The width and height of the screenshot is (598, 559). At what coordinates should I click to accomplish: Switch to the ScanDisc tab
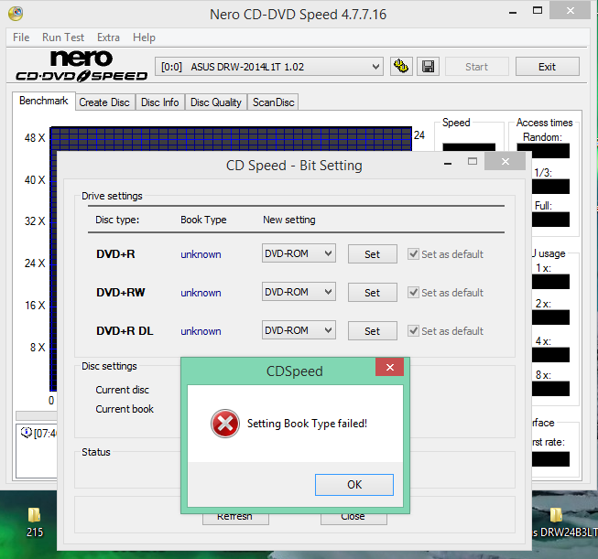273,102
